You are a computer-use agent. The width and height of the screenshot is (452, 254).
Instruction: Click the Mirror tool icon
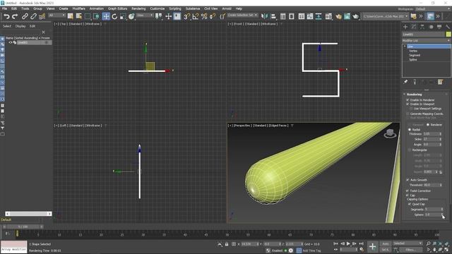click(x=264, y=16)
